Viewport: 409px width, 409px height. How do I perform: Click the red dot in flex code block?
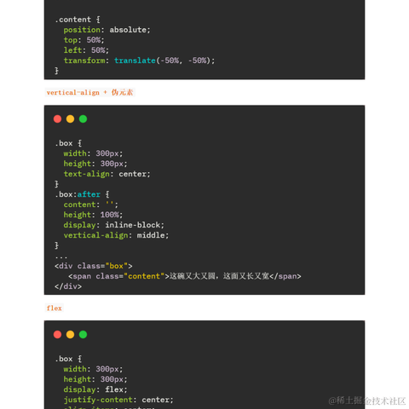57,334
